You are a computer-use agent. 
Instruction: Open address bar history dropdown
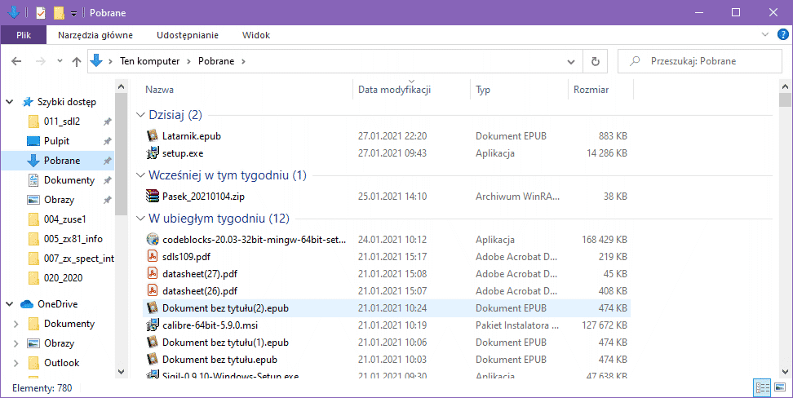[x=573, y=61]
